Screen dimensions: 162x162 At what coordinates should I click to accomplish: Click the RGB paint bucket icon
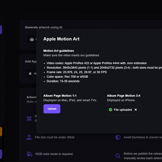pyautogui.click(x=29, y=154)
